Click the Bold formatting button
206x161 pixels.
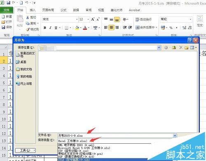tap(45, 28)
